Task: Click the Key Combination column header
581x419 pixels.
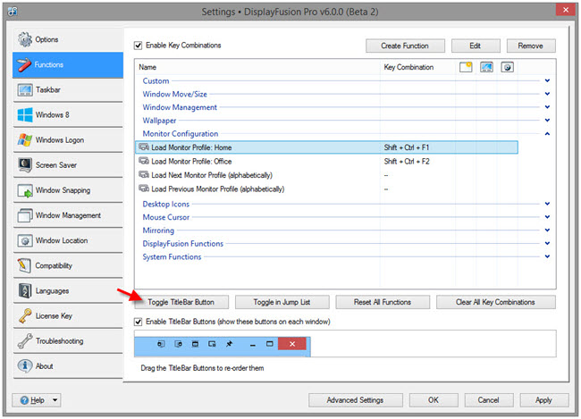Action: 418,67
